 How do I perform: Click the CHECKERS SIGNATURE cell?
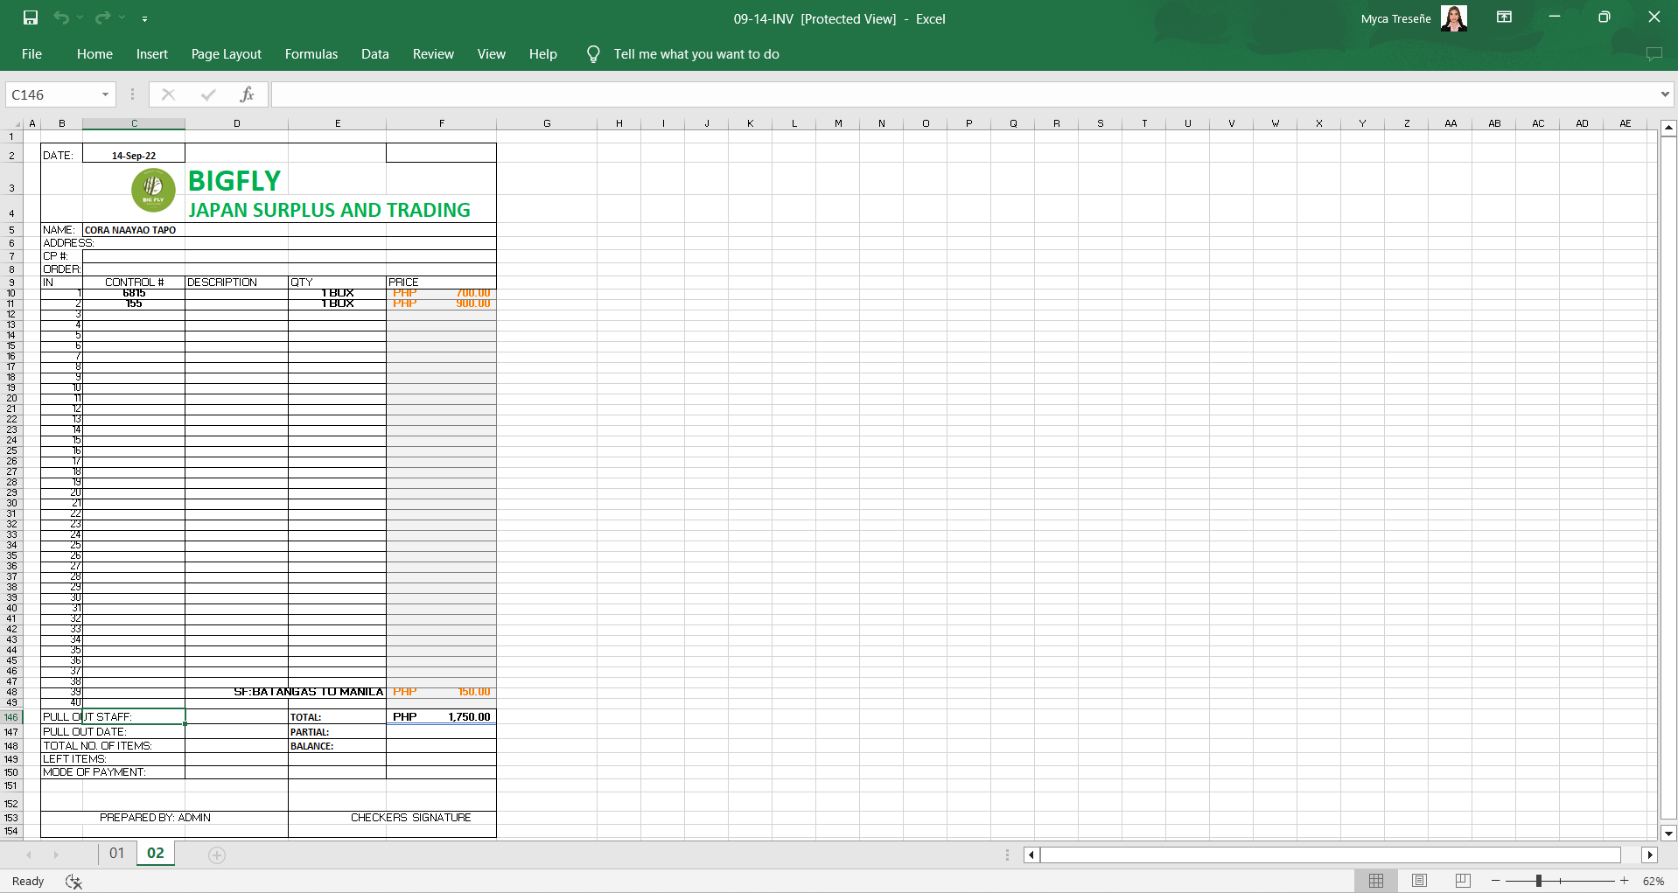(x=411, y=818)
